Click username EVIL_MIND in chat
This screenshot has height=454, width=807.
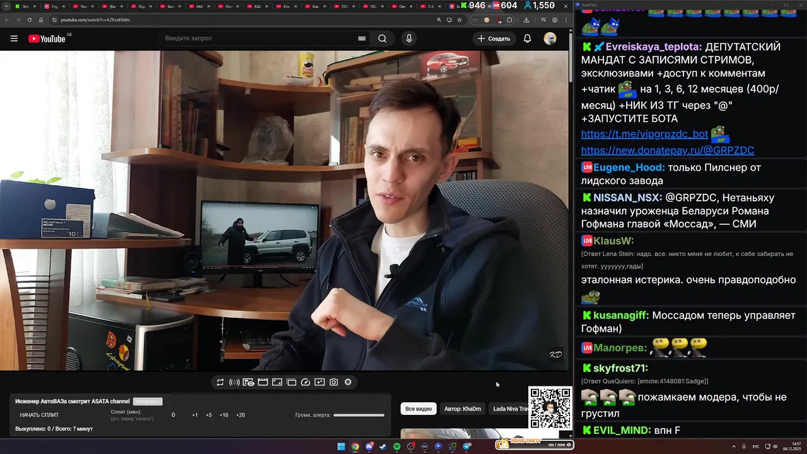click(622, 430)
